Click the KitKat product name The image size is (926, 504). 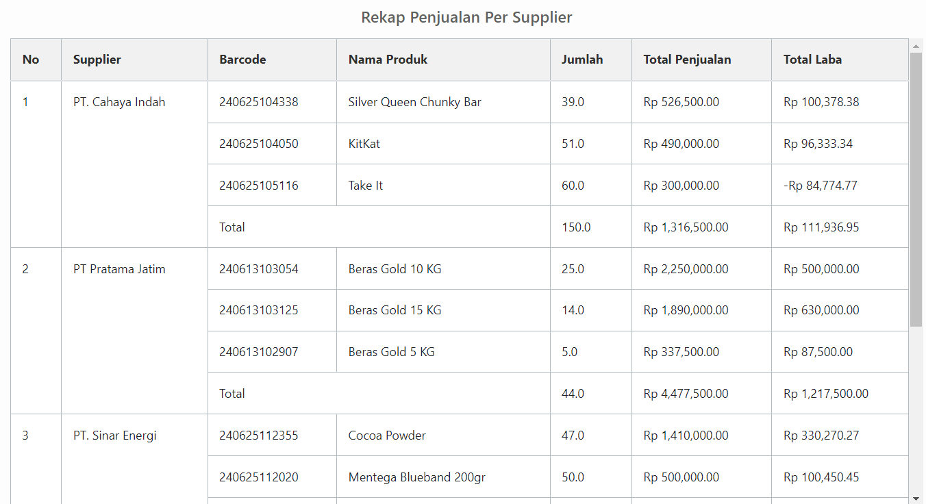coord(364,144)
